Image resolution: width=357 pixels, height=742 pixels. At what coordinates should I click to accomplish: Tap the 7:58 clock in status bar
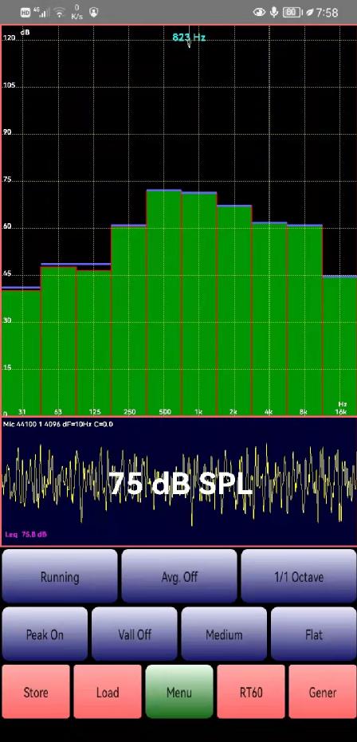pyautogui.click(x=328, y=12)
